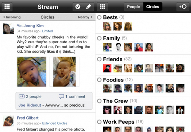Open grid menu in Circles screen header
This screenshot has width=191, height=132.
(102, 7)
